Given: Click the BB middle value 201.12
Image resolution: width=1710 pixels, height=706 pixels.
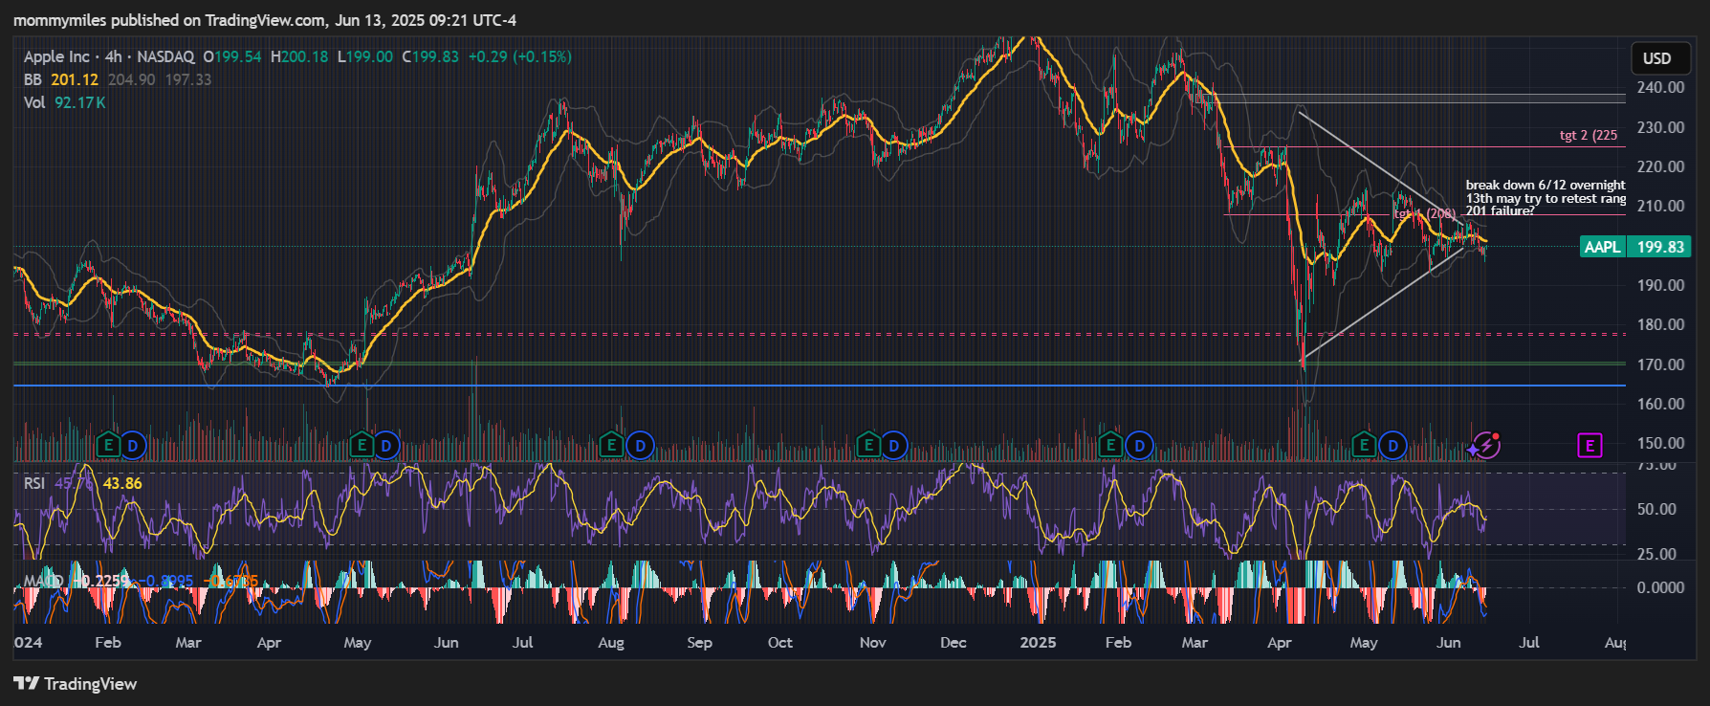Looking at the screenshot, I should 75,79.
